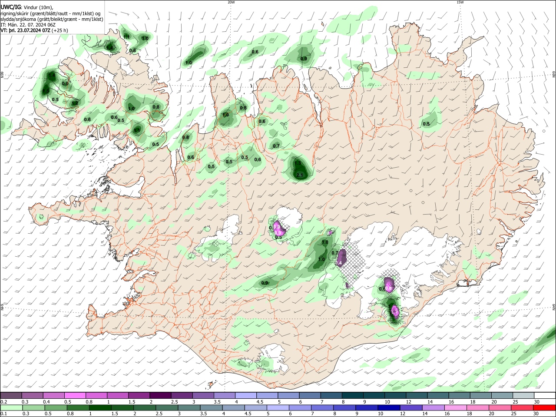Click the '0.2' label in the snow legend
Screen dimensions: 556x417
tap(3, 402)
